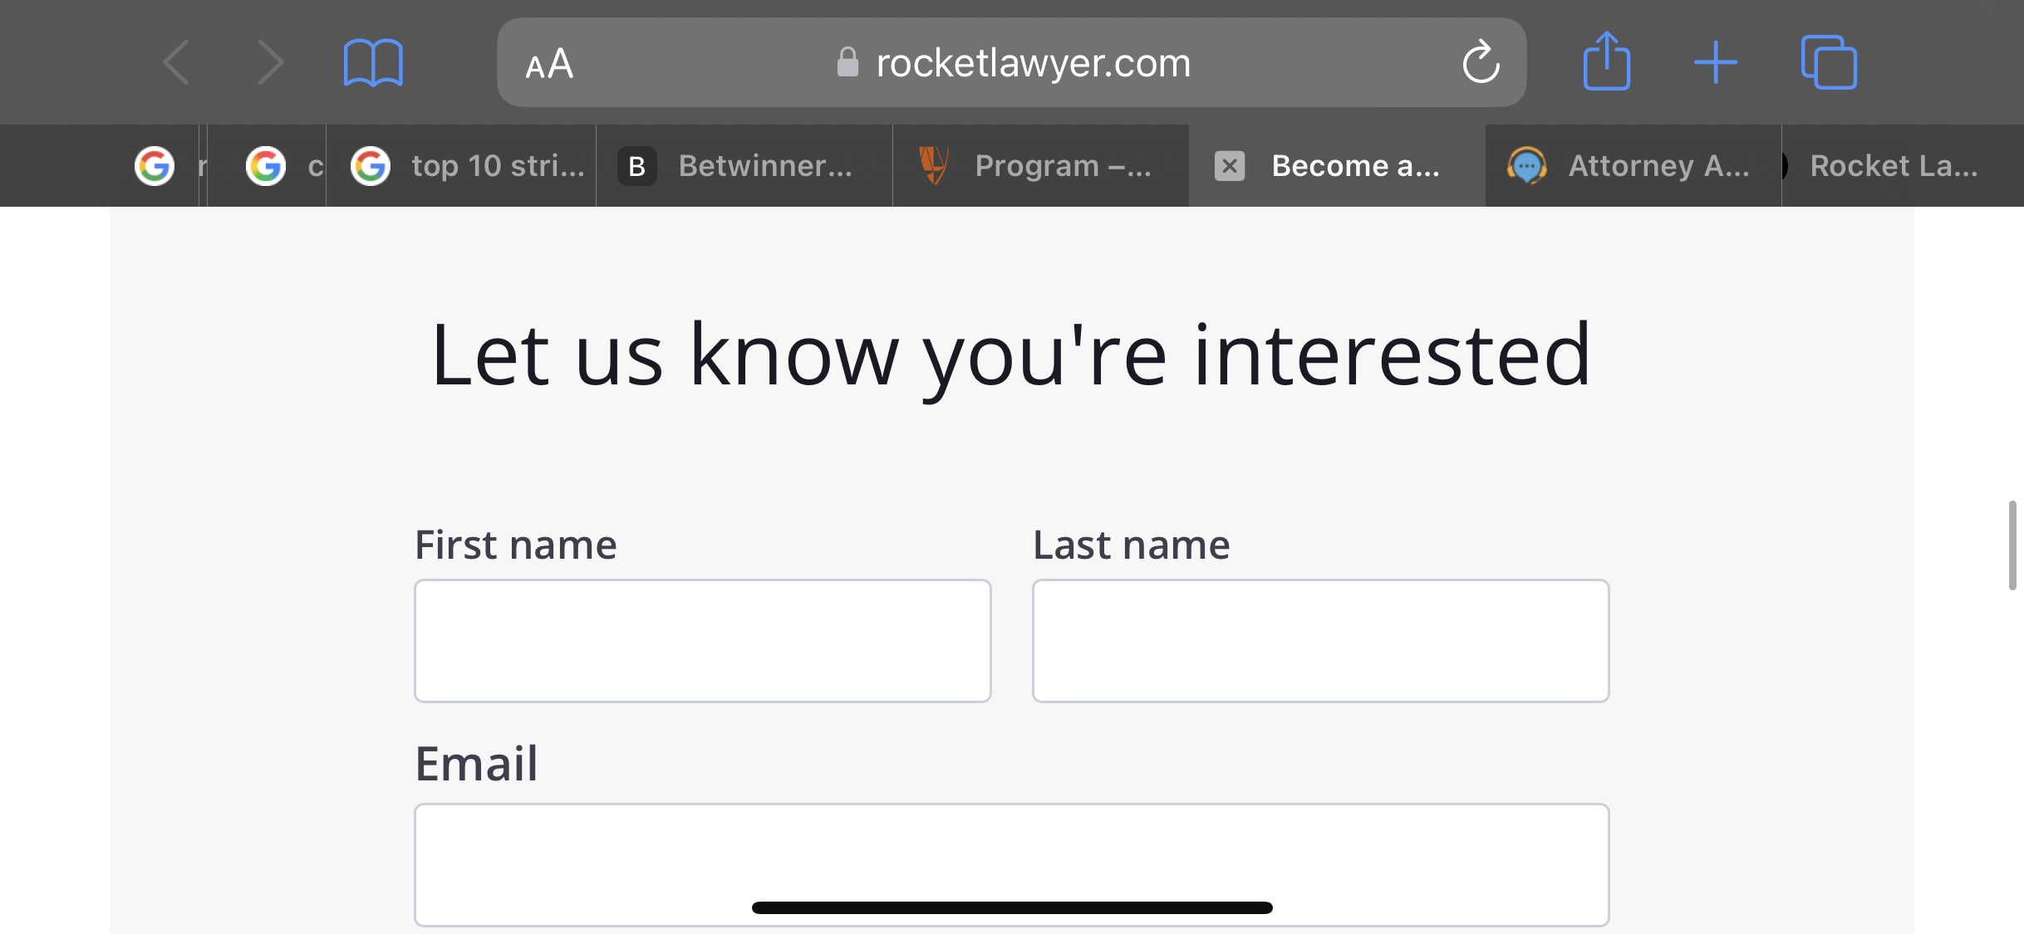
Task: Close the 'Become a...' tab
Action: pyautogui.click(x=1230, y=166)
